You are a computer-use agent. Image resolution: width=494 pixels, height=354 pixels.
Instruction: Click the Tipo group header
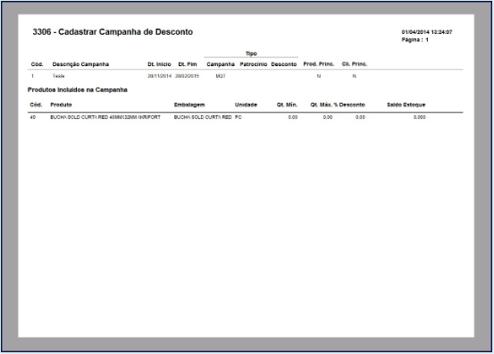point(251,54)
